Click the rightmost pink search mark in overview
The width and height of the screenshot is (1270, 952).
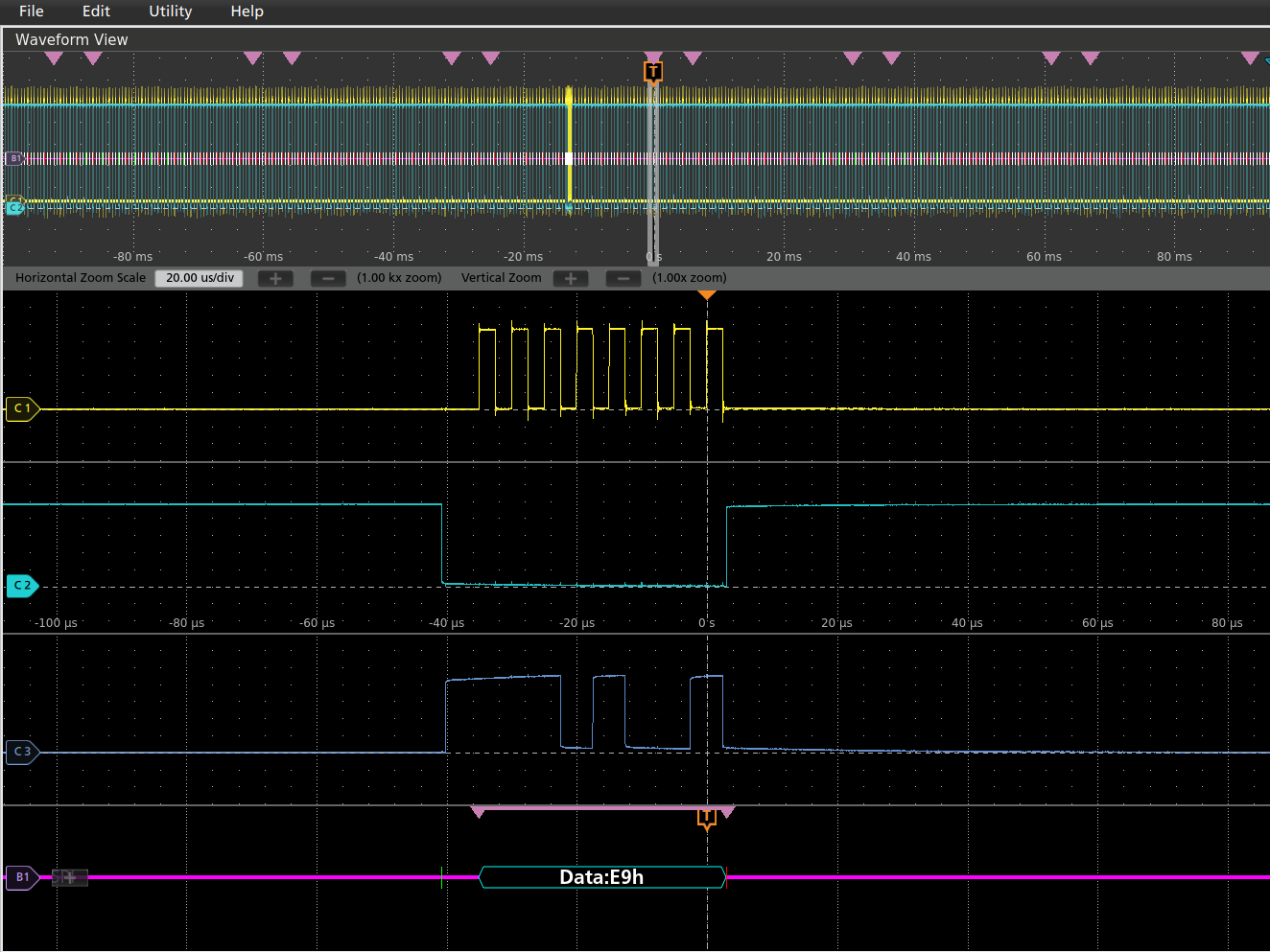click(1250, 58)
